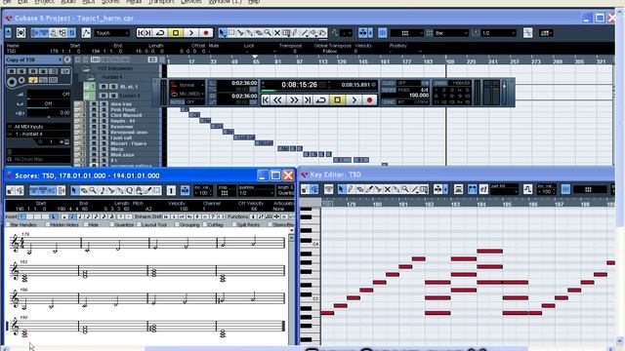Toggle Cycle loop in main toolbar

[x=160, y=33]
